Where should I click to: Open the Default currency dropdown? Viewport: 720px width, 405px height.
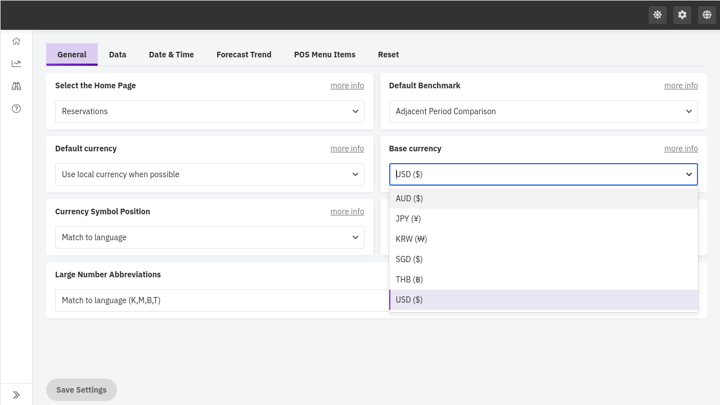pyautogui.click(x=210, y=174)
